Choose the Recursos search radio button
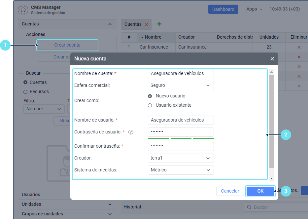The height and width of the screenshot is (219, 308). pyautogui.click(x=25, y=91)
